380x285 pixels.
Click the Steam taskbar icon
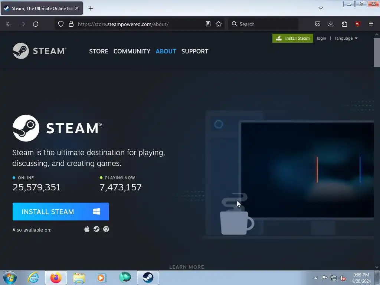pos(148,278)
